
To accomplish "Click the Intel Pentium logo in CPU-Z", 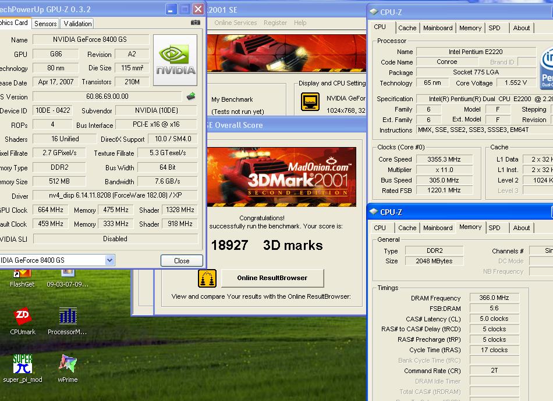I will pyautogui.click(x=546, y=67).
